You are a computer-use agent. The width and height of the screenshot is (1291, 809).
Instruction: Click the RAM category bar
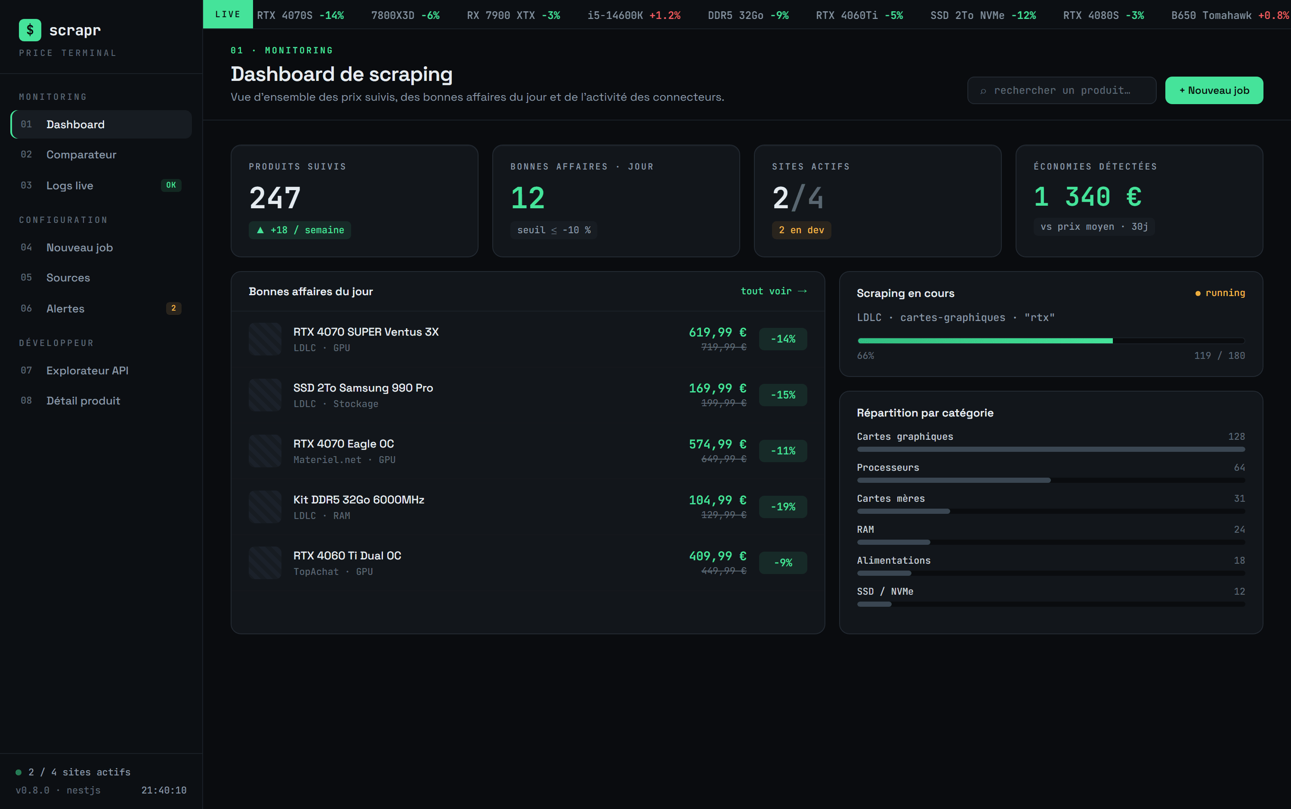(x=1051, y=543)
